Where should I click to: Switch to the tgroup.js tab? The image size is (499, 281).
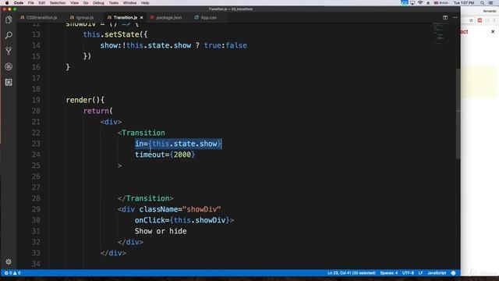click(x=82, y=17)
